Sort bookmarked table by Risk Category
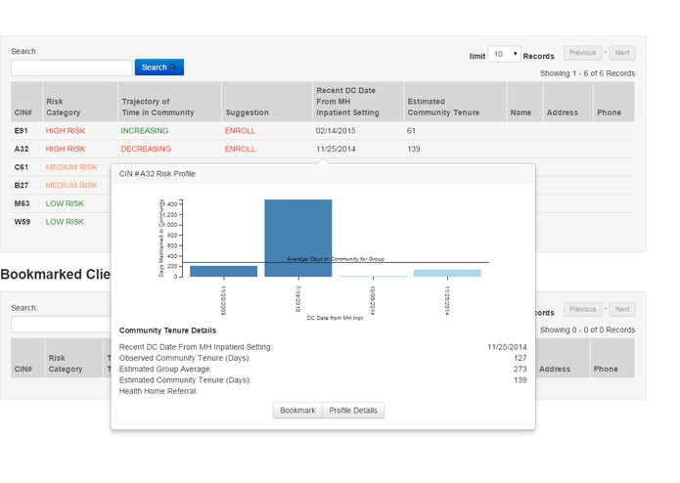This screenshot has height=483, width=680. [x=73, y=358]
